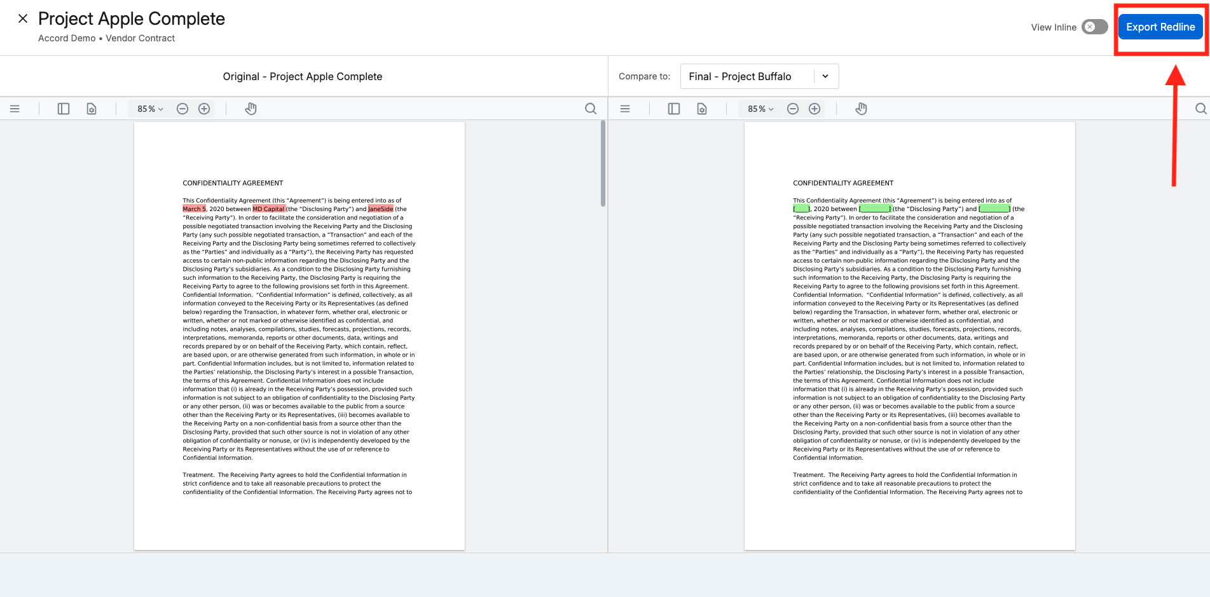This screenshot has height=597, width=1210.
Task: Select the pan hand tool in right viewer
Action: pos(862,109)
